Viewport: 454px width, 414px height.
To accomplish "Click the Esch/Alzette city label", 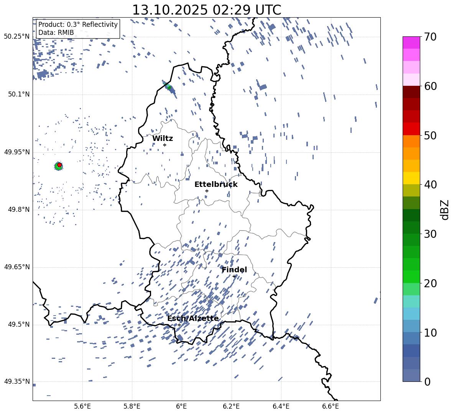I will pos(193,318).
